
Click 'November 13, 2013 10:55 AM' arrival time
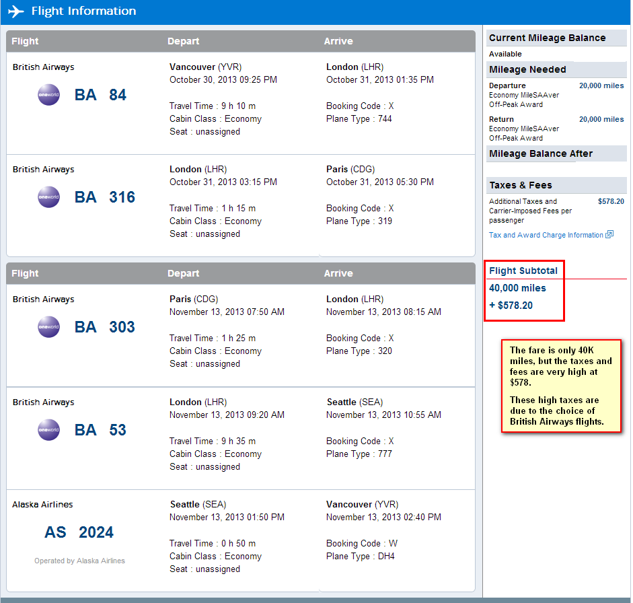383,415
